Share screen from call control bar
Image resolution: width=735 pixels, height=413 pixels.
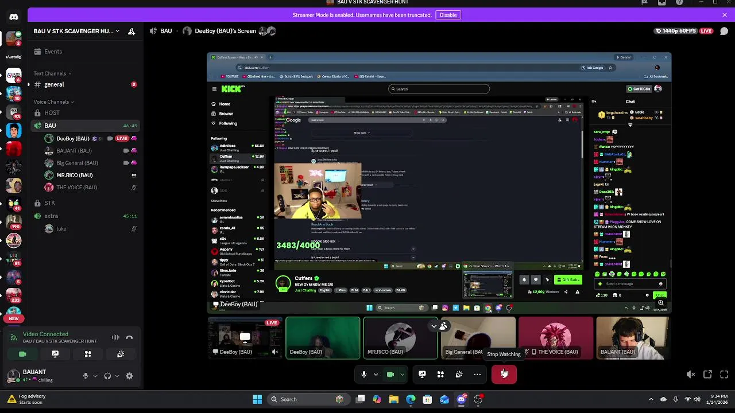[x=422, y=375]
